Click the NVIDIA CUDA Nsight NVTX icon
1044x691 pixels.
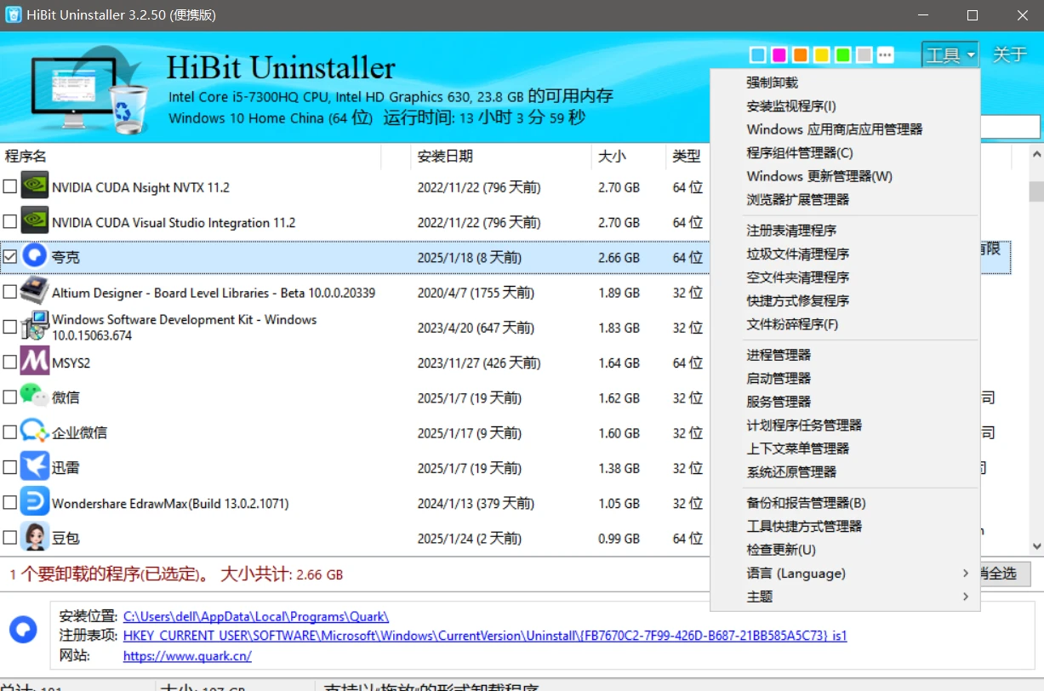(34, 186)
